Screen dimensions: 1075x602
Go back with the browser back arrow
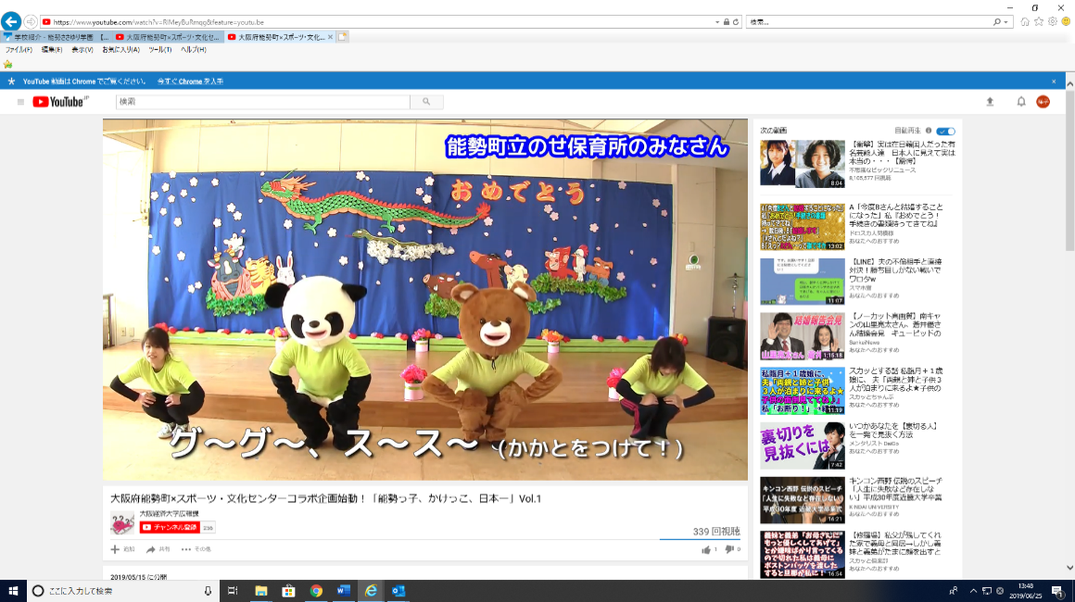11,21
